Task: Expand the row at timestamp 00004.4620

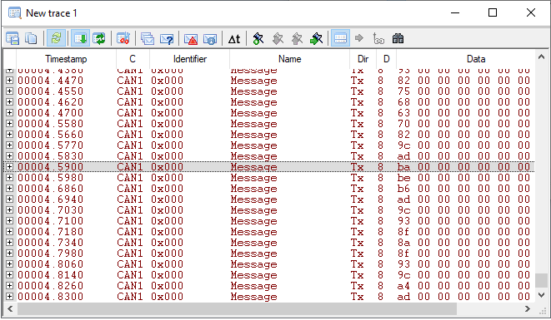Action: coord(9,102)
